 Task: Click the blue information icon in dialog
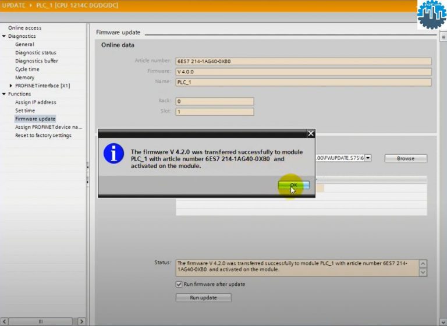click(x=113, y=154)
